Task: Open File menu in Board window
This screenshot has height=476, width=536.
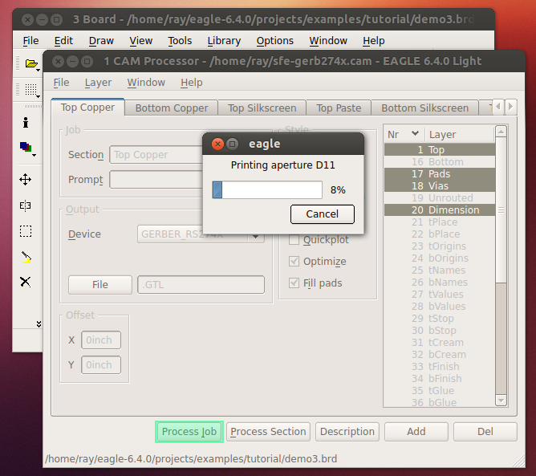Action: (x=30, y=41)
